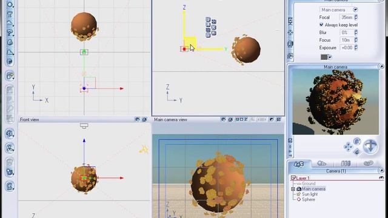The width and height of the screenshot is (388, 218).
Task: Click the Front view left header icon
Action: 137,120
